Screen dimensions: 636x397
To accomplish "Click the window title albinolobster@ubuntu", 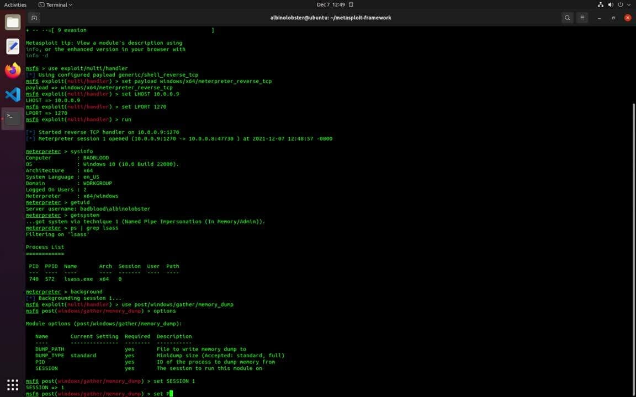I will point(331,18).
